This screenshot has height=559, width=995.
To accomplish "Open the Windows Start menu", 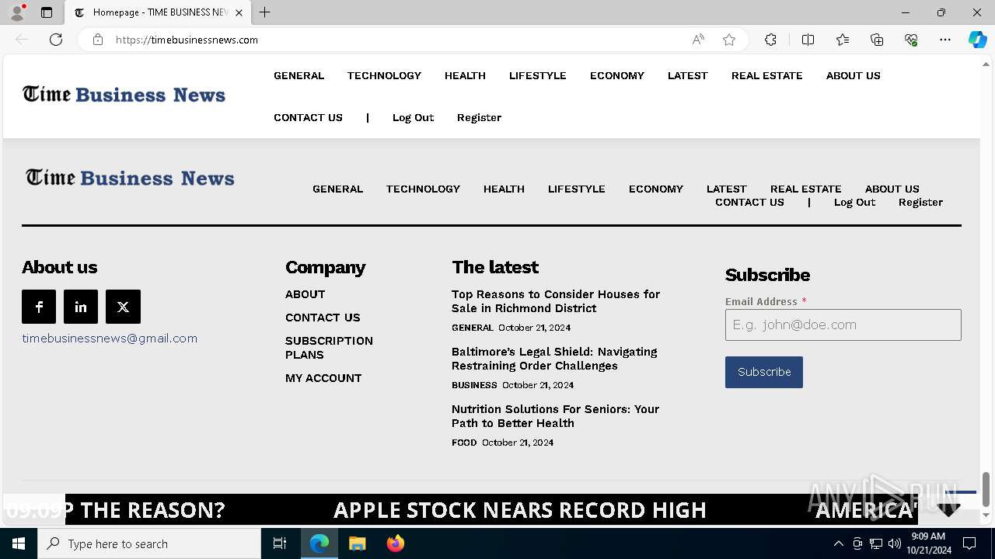I will [19, 543].
